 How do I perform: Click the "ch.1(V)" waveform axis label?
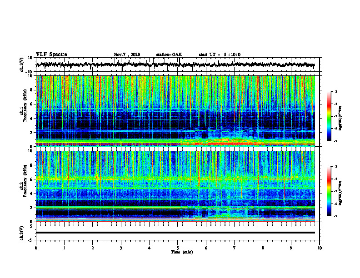[x=22, y=65]
